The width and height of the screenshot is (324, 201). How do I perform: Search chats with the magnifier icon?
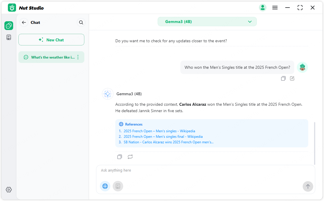tap(81, 22)
